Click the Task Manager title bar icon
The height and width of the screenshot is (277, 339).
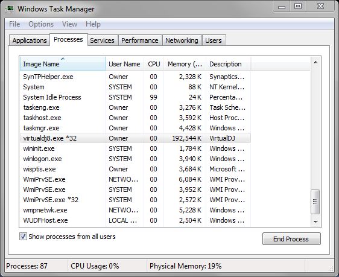(10, 9)
